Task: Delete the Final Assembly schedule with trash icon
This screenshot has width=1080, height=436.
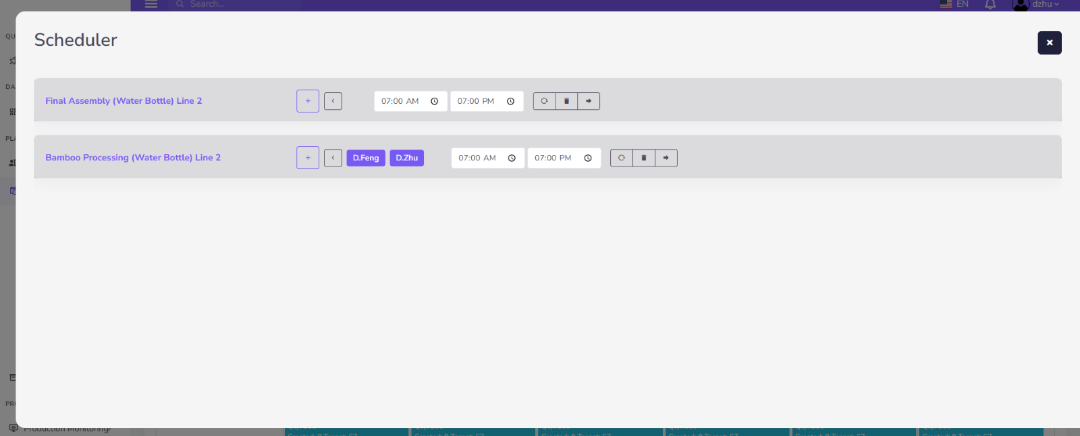Action: point(566,101)
